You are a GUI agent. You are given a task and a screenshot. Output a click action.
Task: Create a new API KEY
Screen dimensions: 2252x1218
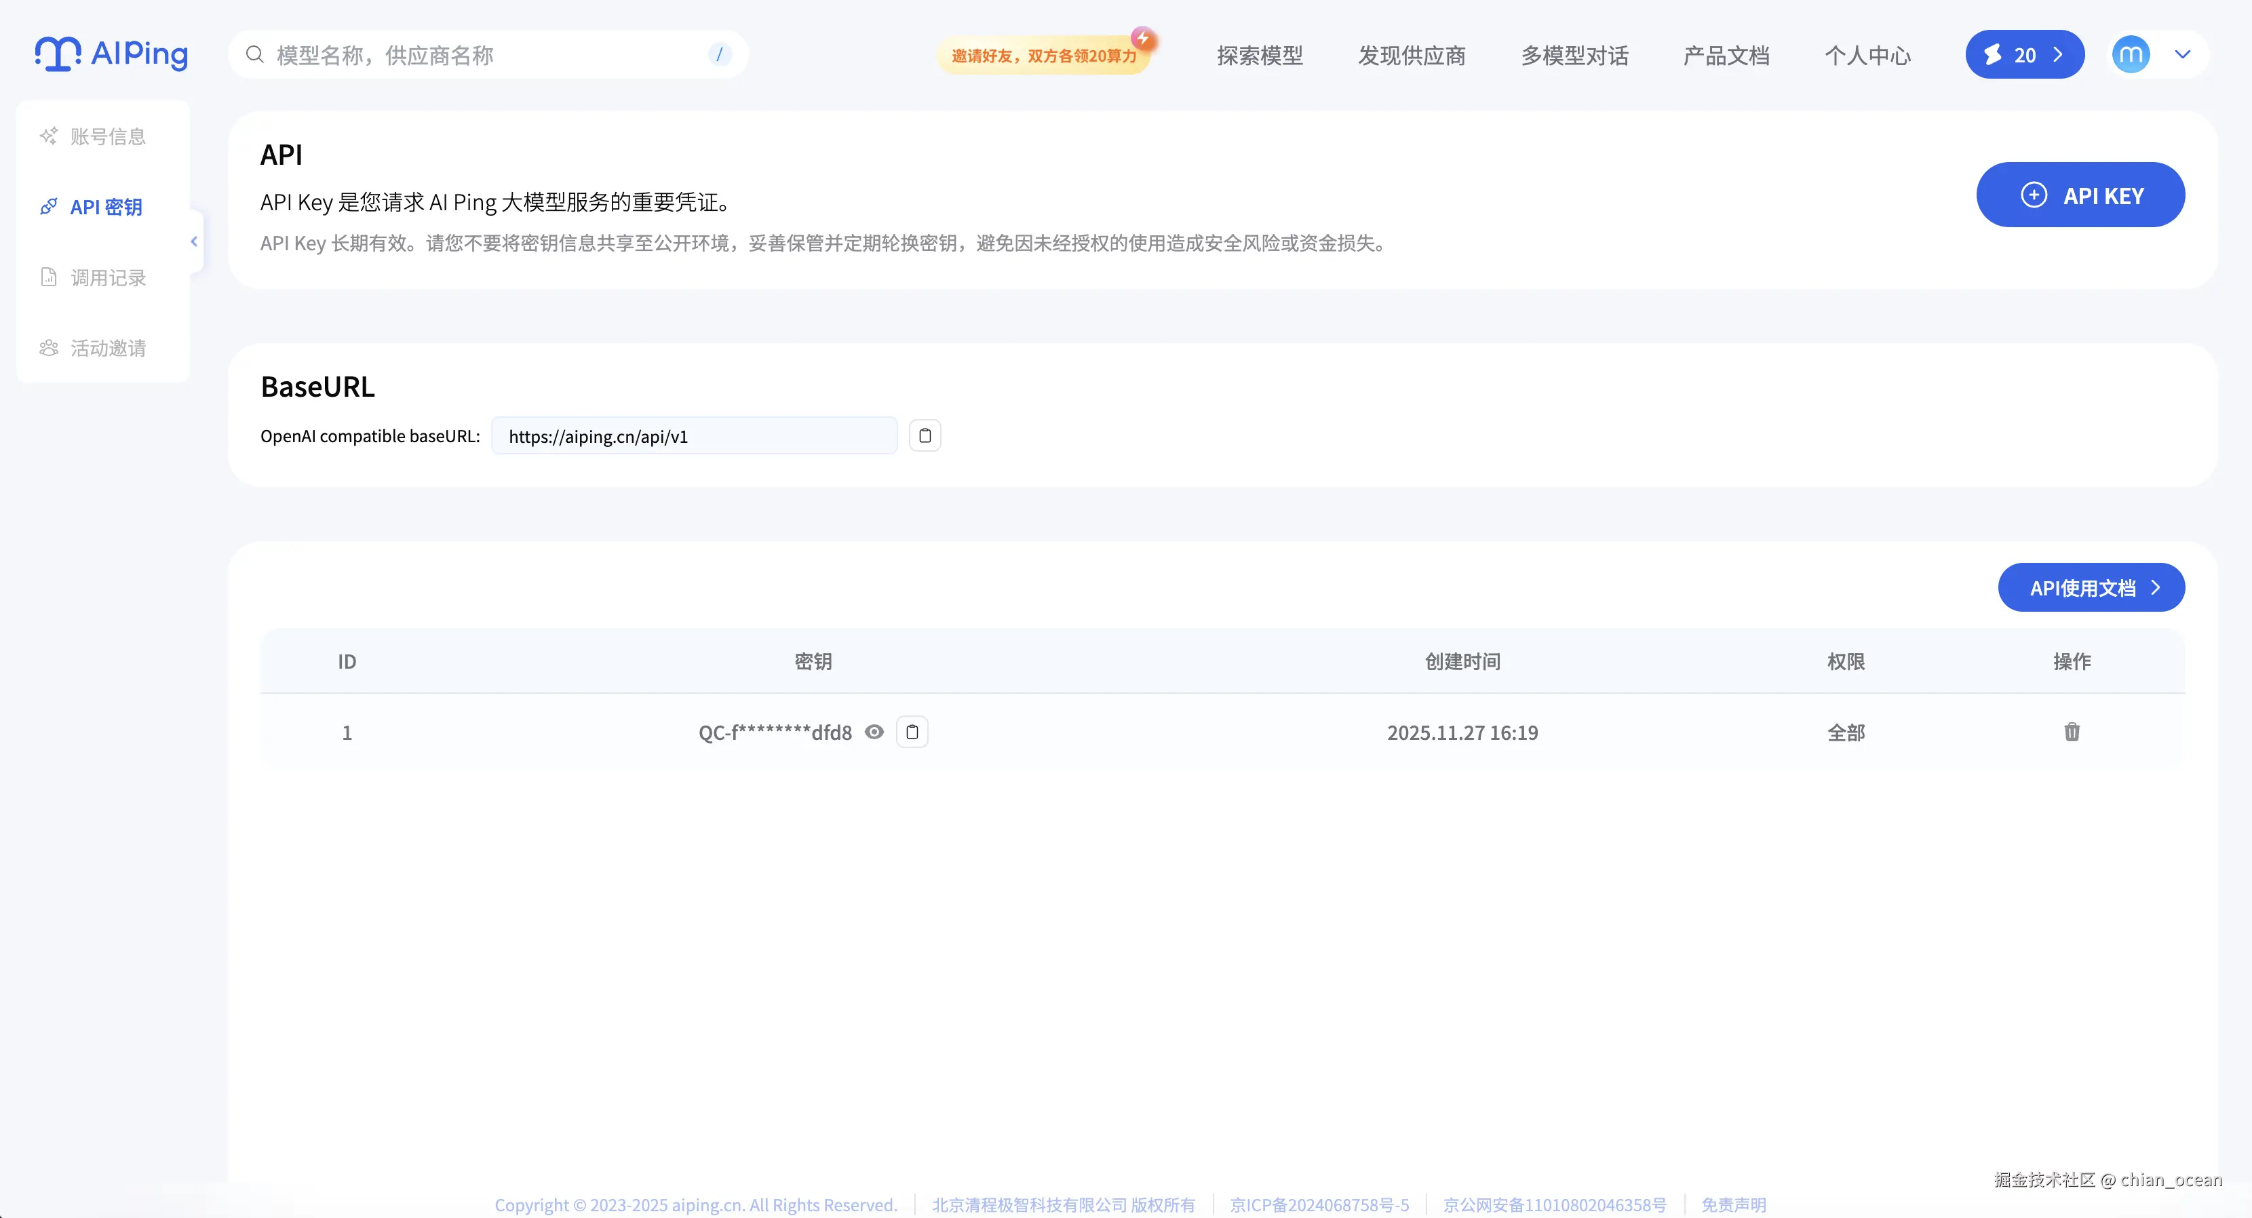[2080, 195]
